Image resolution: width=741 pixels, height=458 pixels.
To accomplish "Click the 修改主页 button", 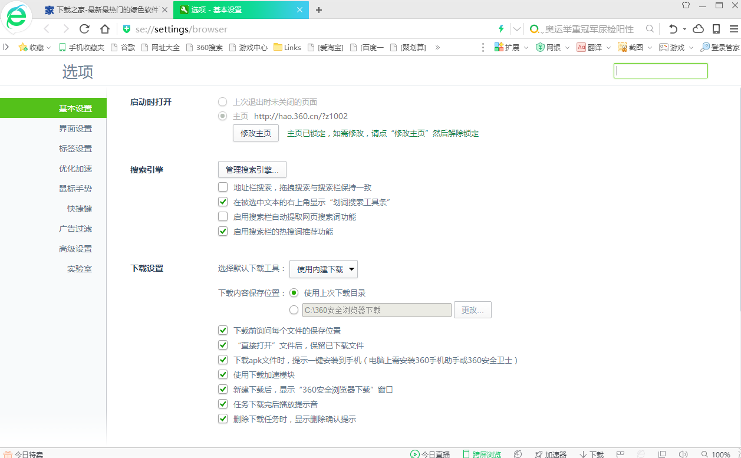I will pos(255,133).
